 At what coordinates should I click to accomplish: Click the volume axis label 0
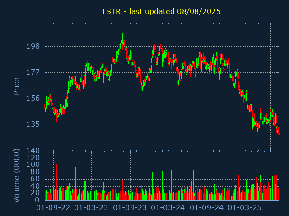[x=37, y=200]
